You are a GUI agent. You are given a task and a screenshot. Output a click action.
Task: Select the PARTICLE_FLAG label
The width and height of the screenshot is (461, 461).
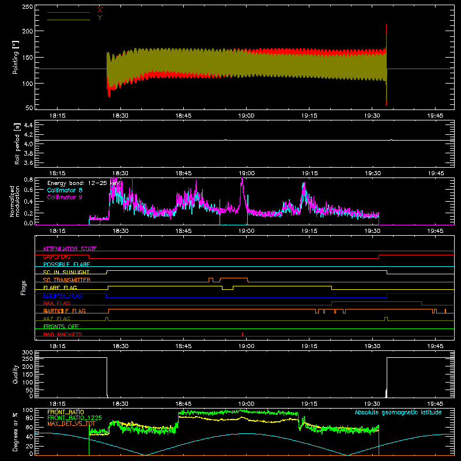click(65, 311)
